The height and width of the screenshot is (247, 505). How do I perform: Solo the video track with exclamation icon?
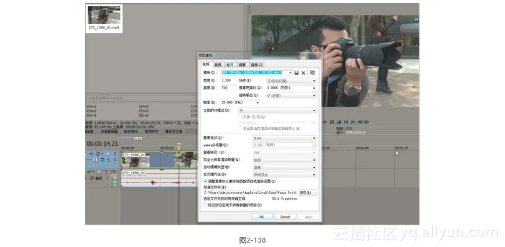(114, 154)
